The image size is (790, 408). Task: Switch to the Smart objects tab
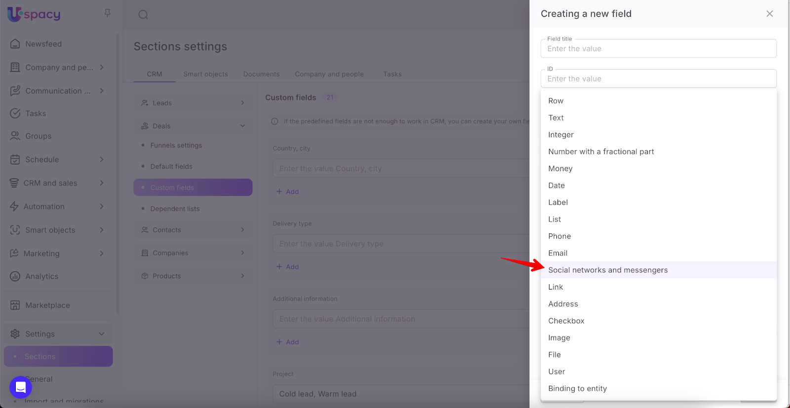coord(205,74)
